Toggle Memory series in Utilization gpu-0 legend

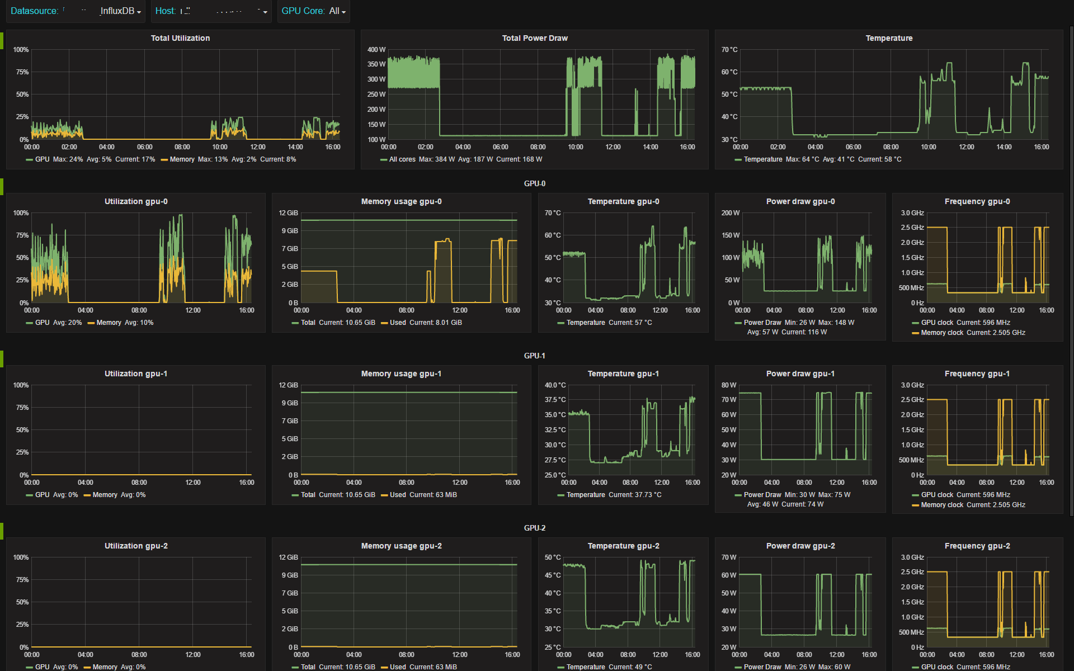[x=109, y=323]
